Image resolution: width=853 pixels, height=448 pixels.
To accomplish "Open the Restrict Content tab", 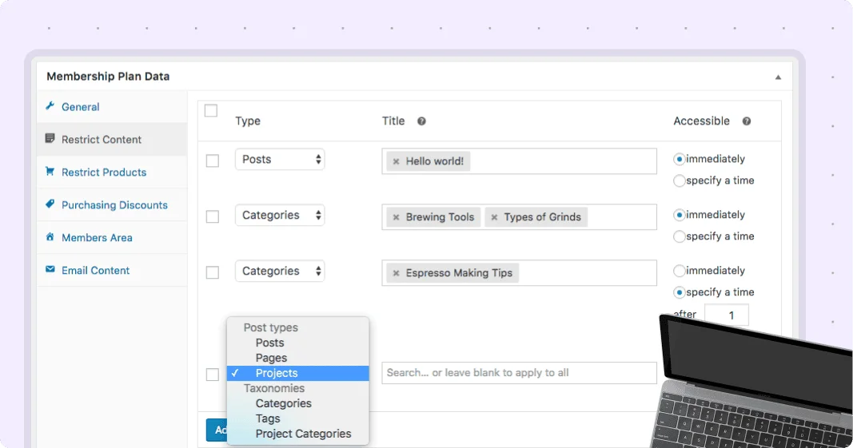I will (112, 139).
